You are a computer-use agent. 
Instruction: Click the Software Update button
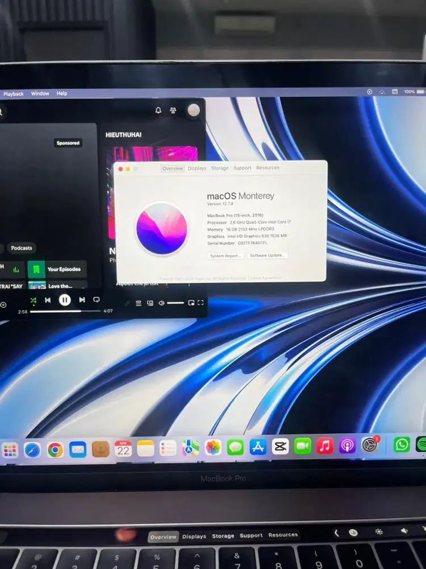[268, 255]
